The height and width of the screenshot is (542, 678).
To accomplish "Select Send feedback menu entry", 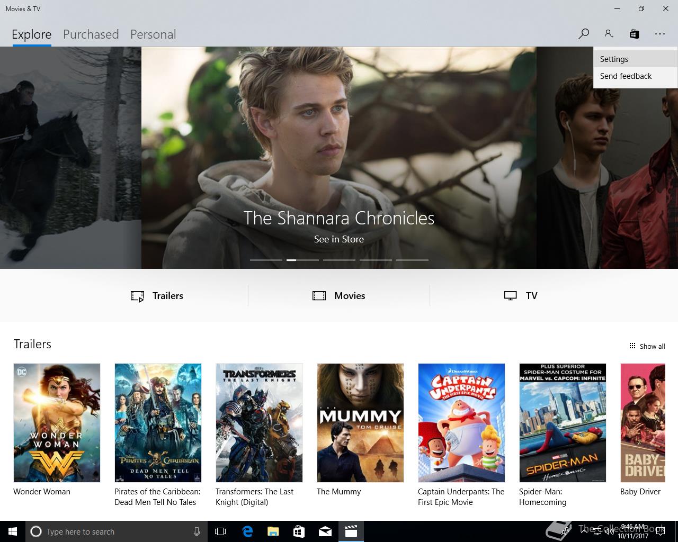I will (x=635, y=76).
